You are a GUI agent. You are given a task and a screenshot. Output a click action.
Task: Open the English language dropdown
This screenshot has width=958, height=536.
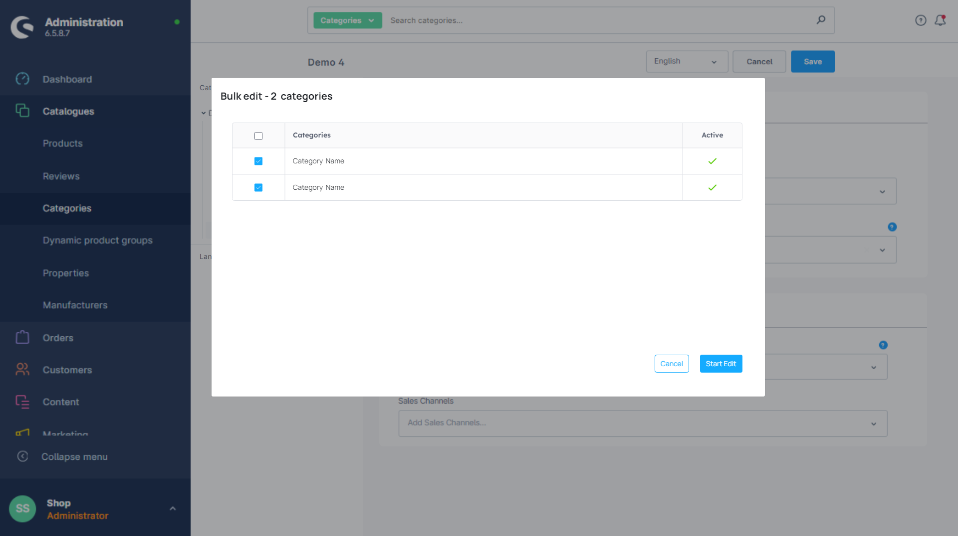687,61
